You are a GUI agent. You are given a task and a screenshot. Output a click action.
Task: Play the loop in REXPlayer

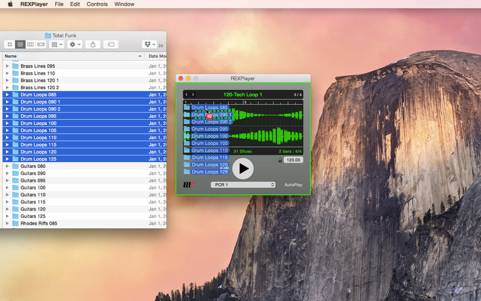(243, 169)
